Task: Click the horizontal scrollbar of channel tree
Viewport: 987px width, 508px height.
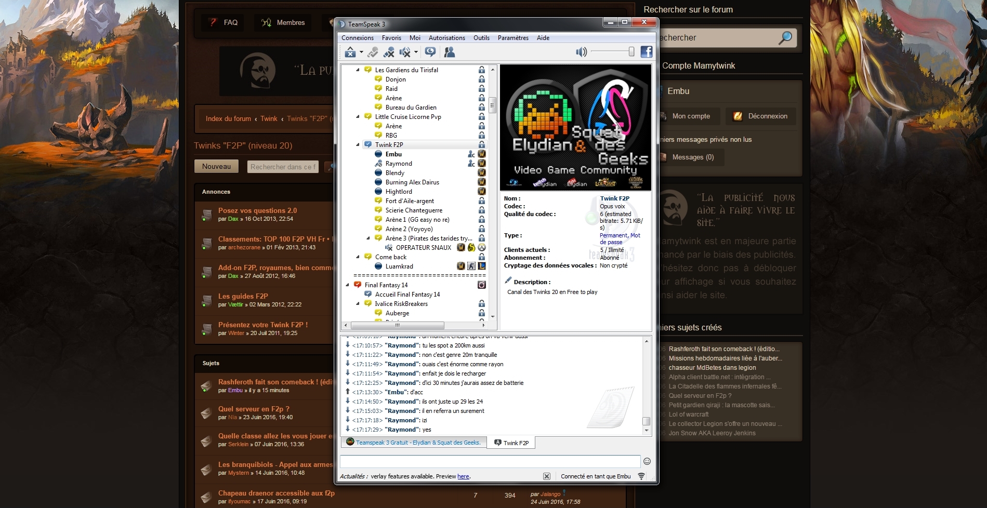Action: [x=398, y=326]
